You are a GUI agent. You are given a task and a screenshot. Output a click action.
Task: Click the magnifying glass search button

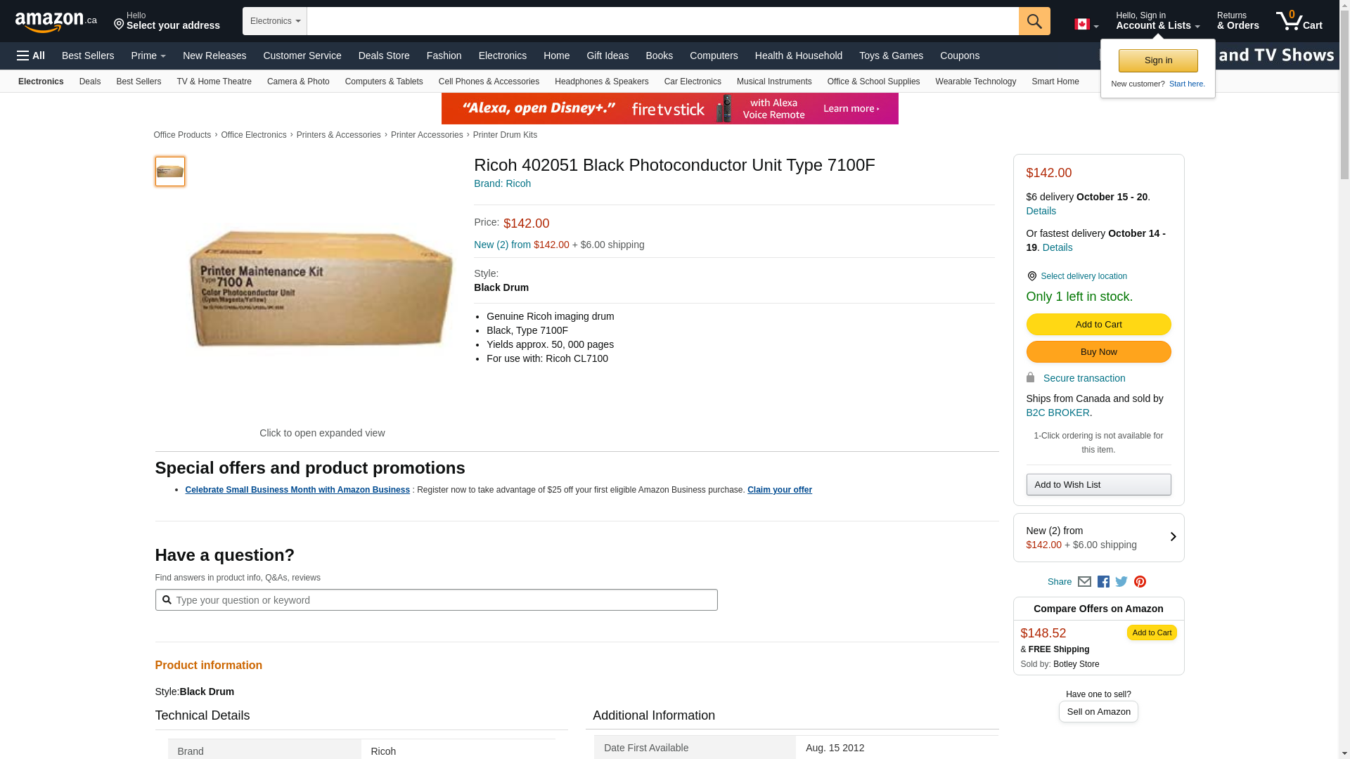pyautogui.click(x=1034, y=21)
